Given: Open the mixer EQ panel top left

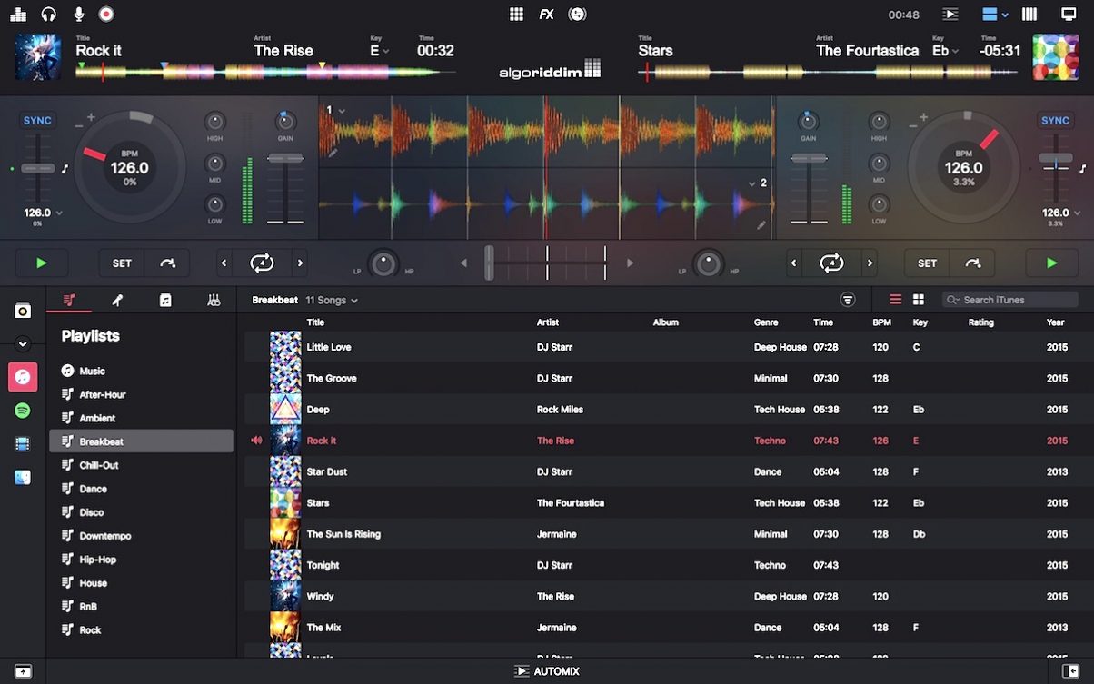Looking at the screenshot, I should [x=20, y=14].
